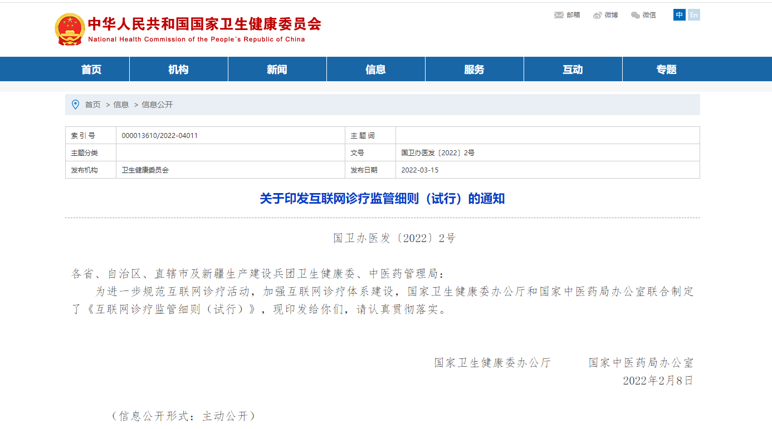This screenshot has width=772, height=429.
Task: Select 新闻 in the navigation bar
Action: (277, 70)
